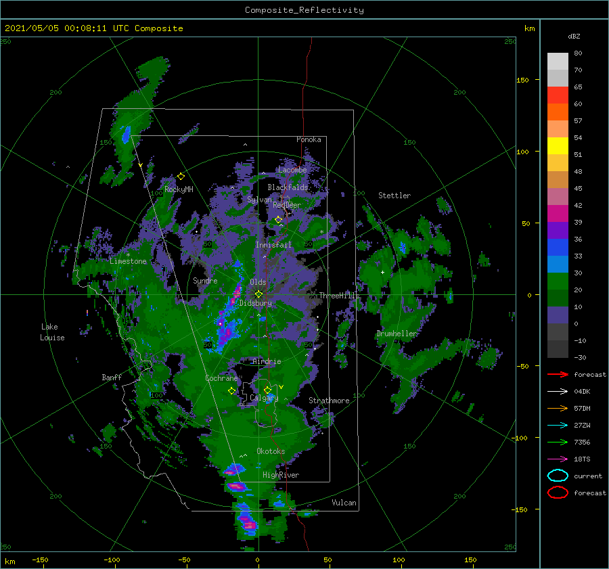
Task: Click the 65 dBZ legend value
Action: tap(579, 87)
